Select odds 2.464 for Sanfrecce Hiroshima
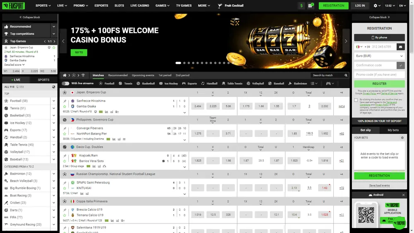414x233 pixels. pyautogui.click(x=197, y=106)
